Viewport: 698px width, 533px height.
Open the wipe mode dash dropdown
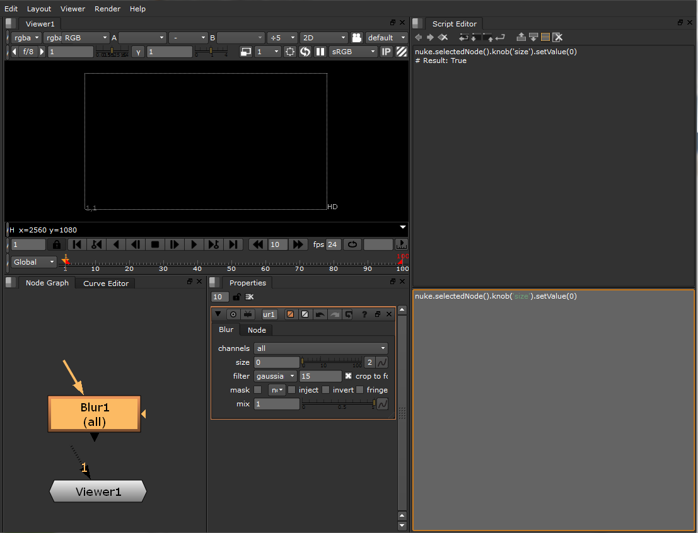[x=189, y=38]
